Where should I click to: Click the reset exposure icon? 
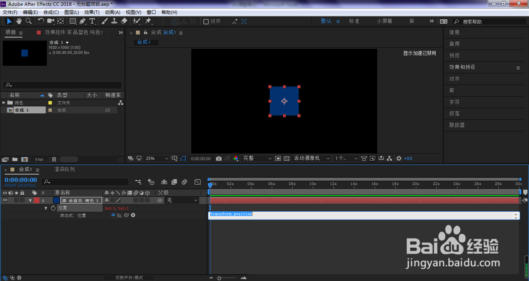click(x=399, y=158)
